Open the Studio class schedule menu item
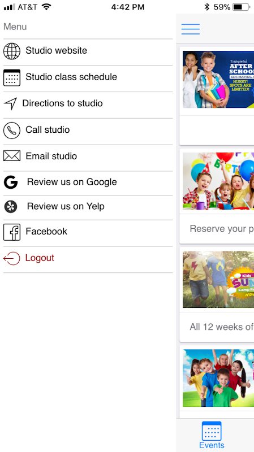The image size is (254, 452). (88, 79)
